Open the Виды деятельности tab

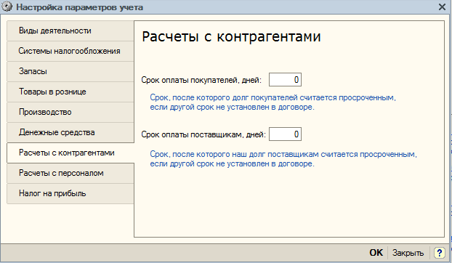pyautogui.click(x=70, y=31)
